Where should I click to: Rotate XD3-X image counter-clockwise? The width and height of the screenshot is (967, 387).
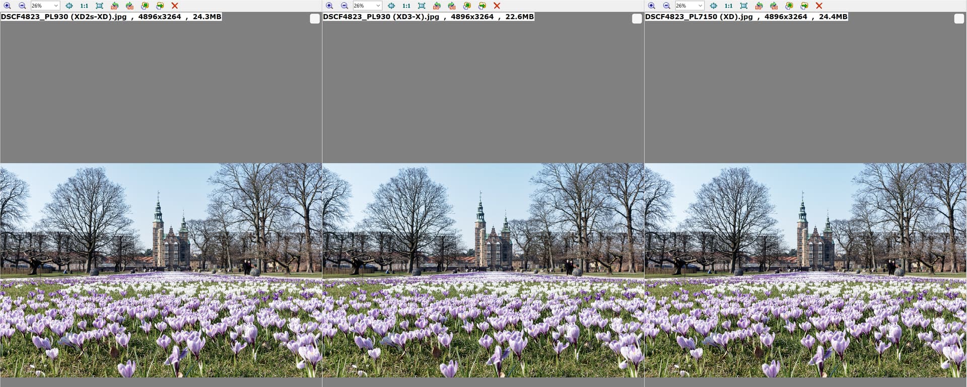[437, 6]
